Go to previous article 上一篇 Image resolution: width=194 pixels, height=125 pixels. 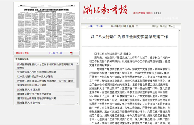click(x=89, y=26)
